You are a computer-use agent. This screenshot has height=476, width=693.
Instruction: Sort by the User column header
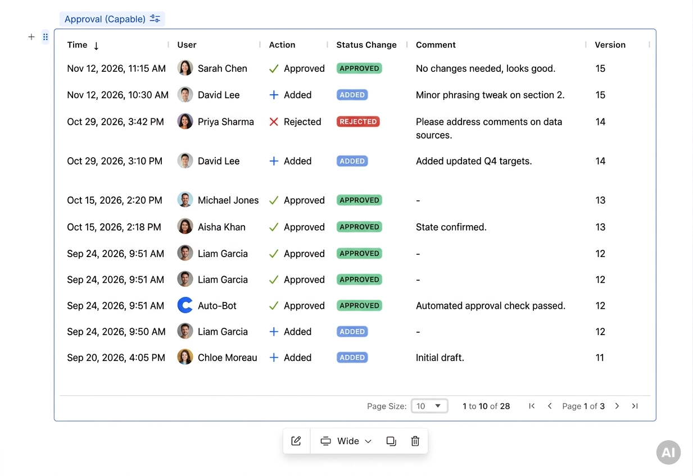tap(187, 45)
